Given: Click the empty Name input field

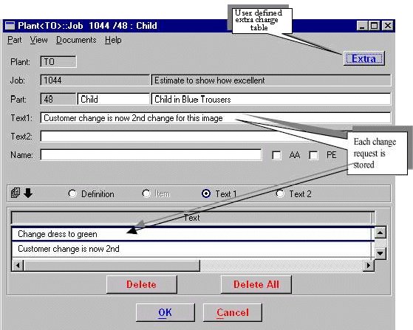Looking at the screenshot, I should click(151, 155).
